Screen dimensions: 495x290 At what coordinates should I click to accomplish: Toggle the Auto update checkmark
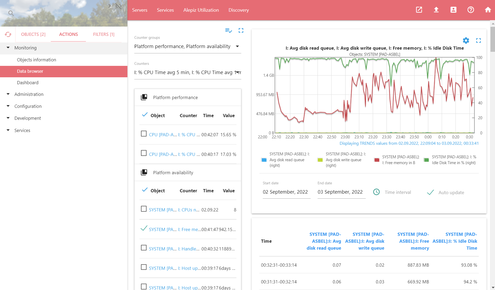(430, 192)
